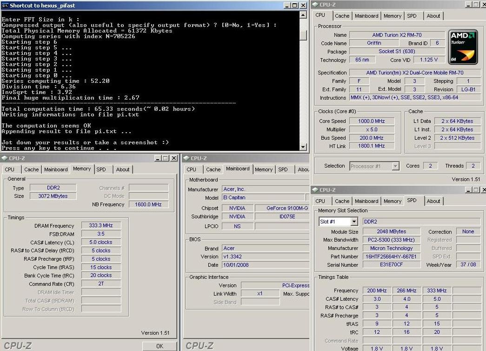Viewport: 486px width, 351px height.
Task: Switch to Mainboard tab in top-right CPU-Z
Action: point(366,16)
